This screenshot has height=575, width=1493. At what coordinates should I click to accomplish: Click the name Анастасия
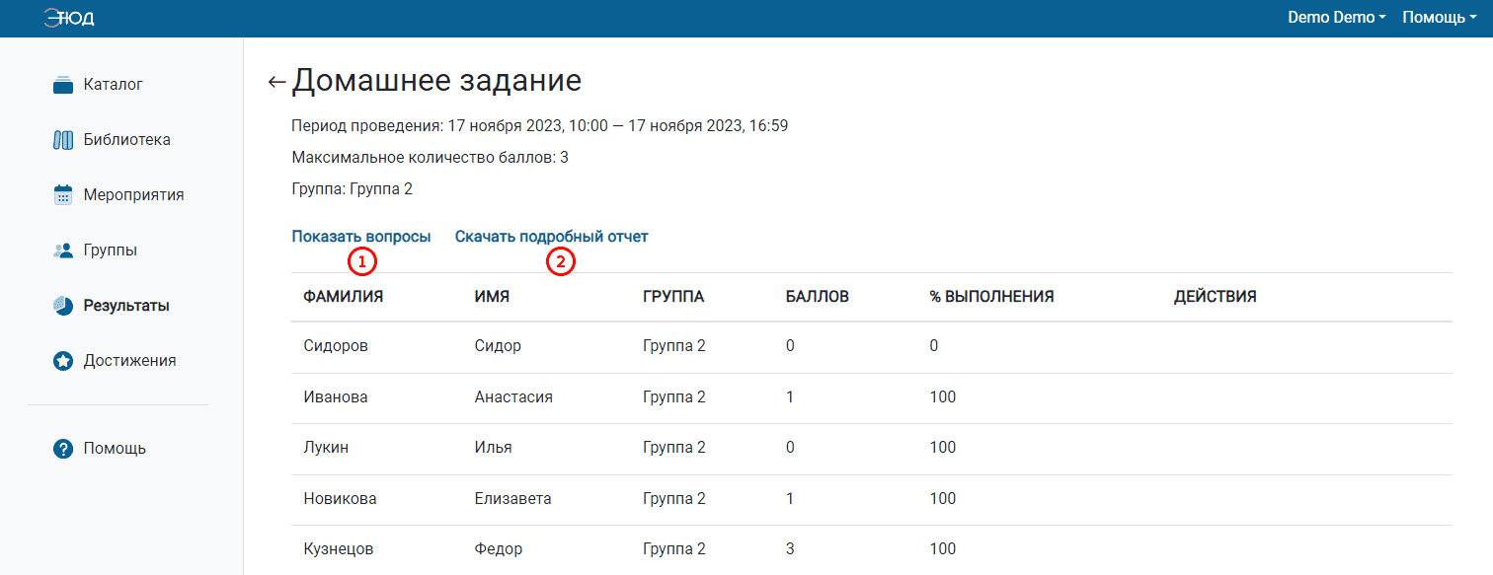click(513, 397)
